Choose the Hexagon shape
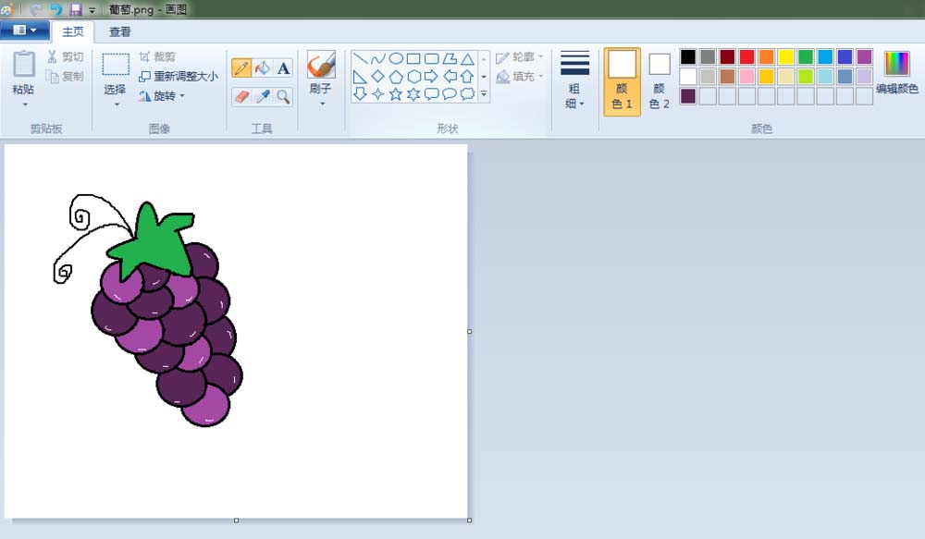This screenshot has height=539, width=925. [x=413, y=76]
